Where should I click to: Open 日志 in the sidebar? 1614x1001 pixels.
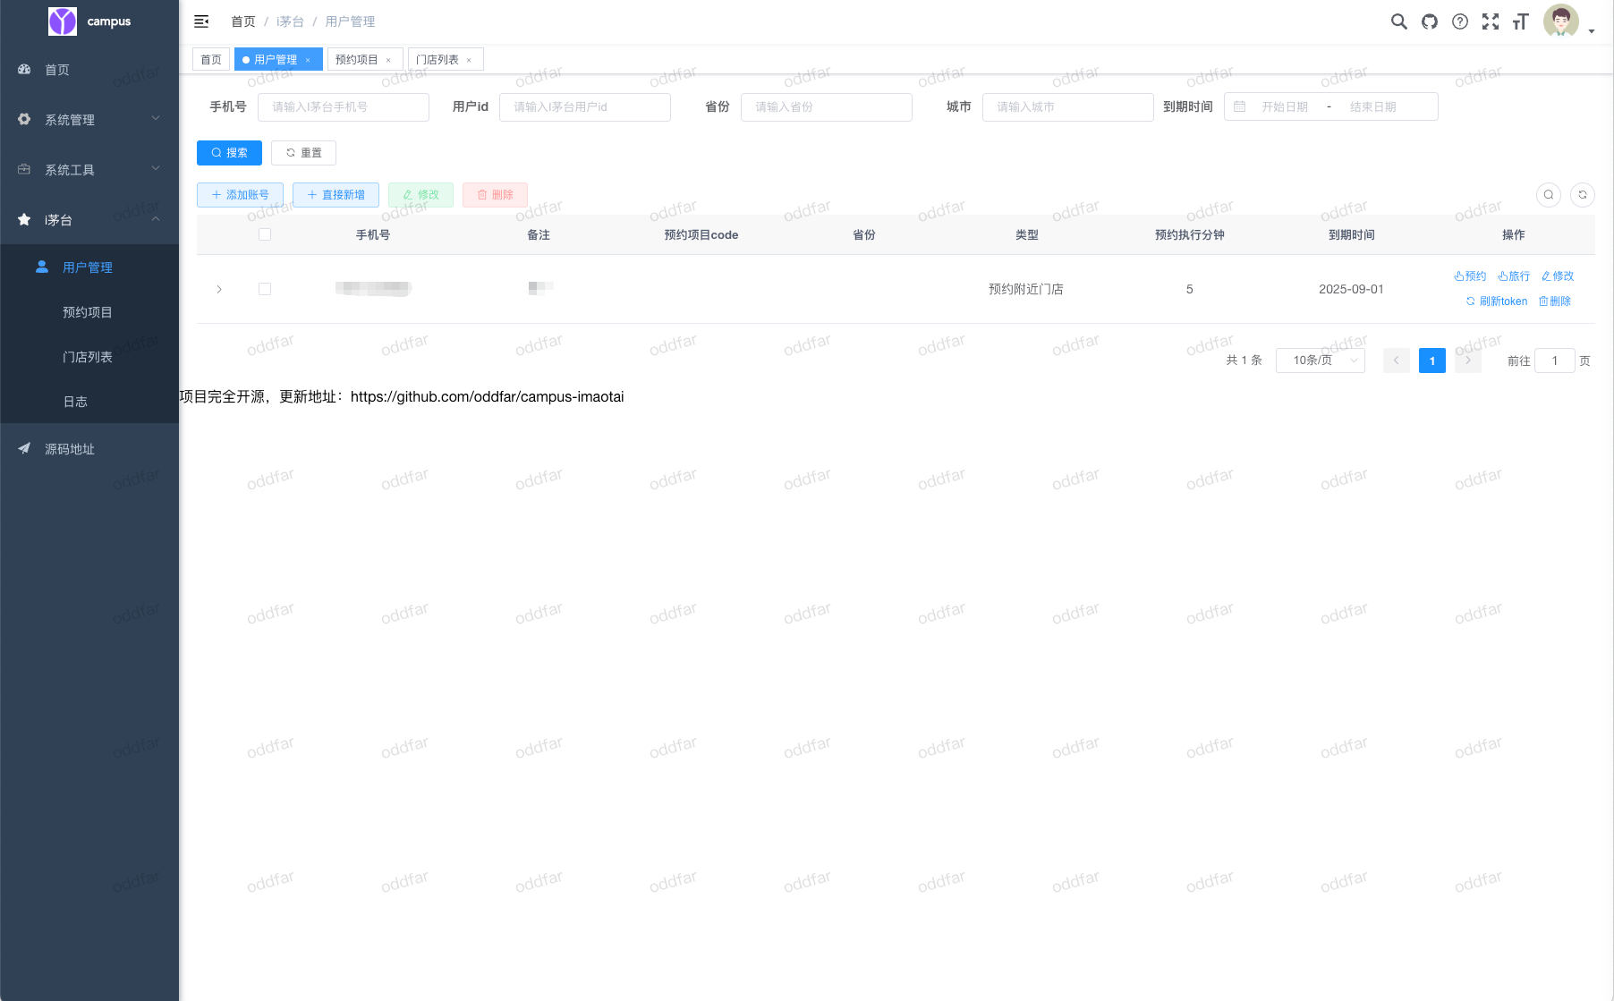(x=89, y=402)
